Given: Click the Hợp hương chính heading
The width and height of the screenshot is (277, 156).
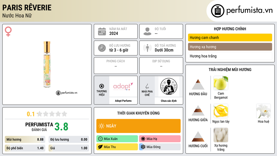Looking at the screenshot, I should [230, 29].
